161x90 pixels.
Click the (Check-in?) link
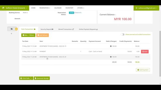point(78,12)
